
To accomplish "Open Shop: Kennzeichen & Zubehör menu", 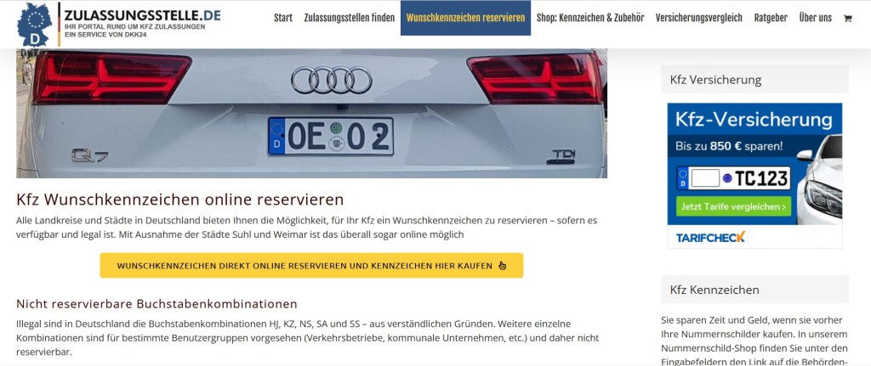I will pos(590,18).
